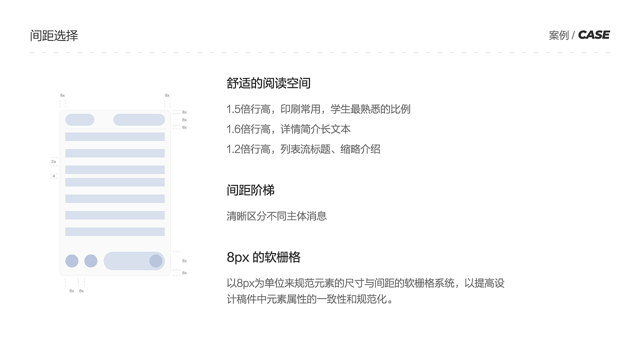
Task: Select the 舒适的阅读空间 heading
Action: click(268, 83)
